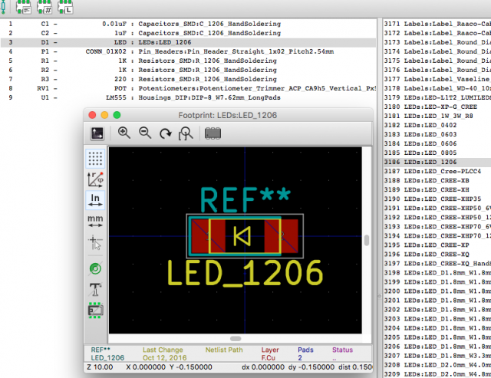Select component row D1 LED
The image size is (491, 378).
(x=188, y=42)
